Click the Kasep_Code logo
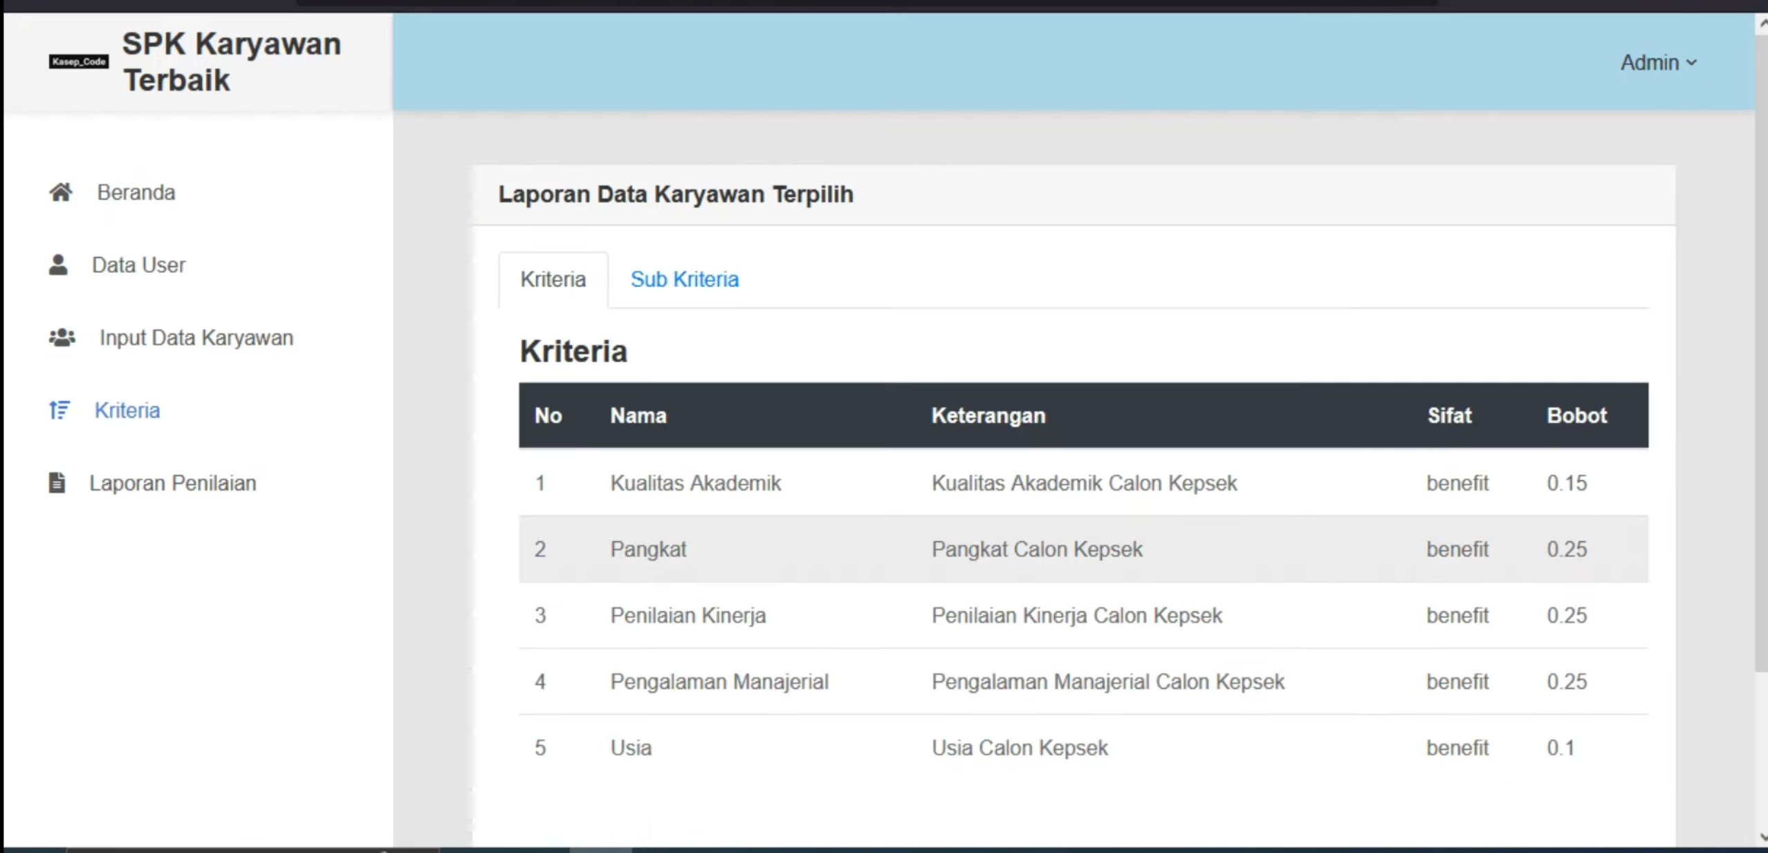 coord(79,62)
